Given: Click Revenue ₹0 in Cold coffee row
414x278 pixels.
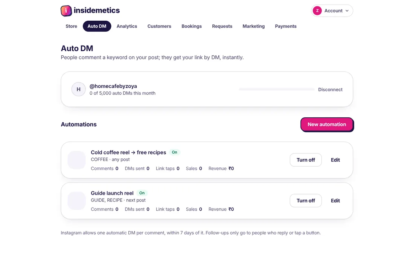Looking at the screenshot, I should [221, 169].
